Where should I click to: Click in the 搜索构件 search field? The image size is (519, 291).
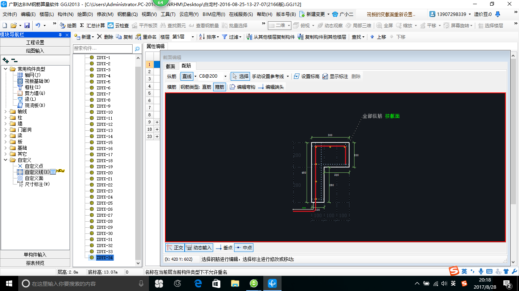103,48
